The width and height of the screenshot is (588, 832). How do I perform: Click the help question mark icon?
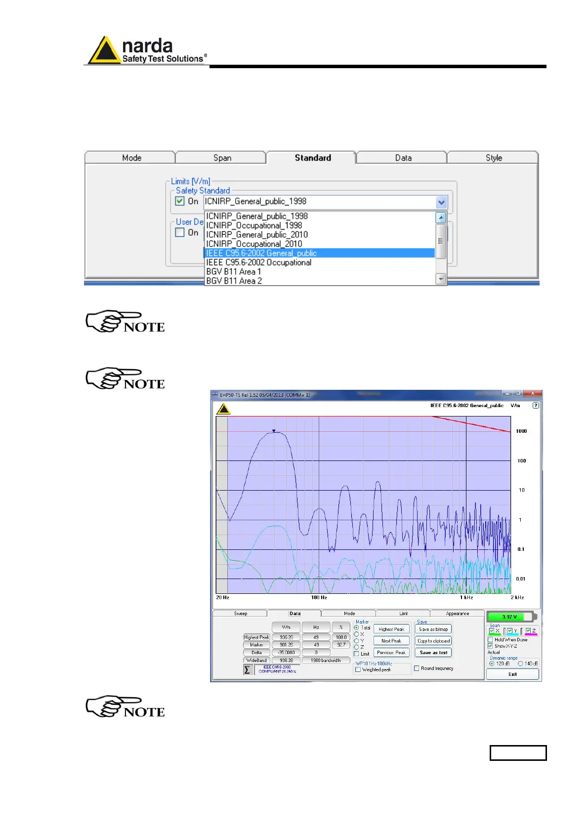click(x=536, y=405)
